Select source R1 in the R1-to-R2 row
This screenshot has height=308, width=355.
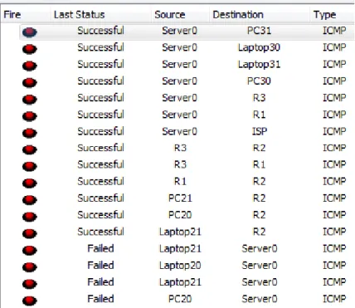click(180, 181)
